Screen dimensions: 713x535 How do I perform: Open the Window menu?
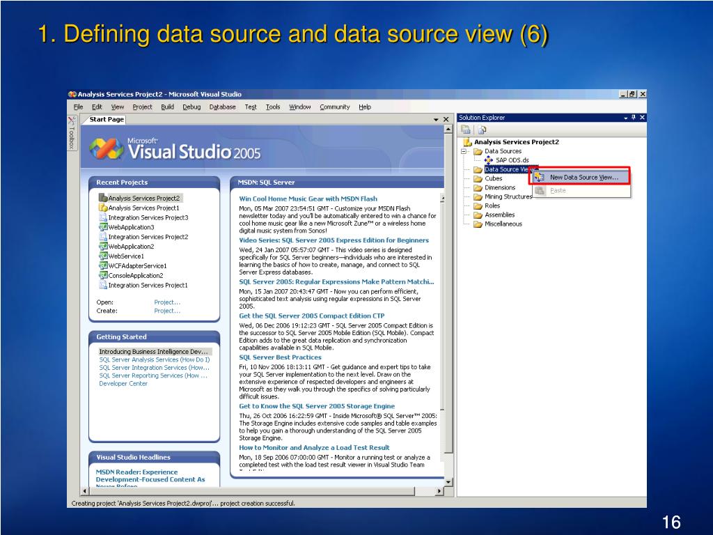[x=299, y=107]
